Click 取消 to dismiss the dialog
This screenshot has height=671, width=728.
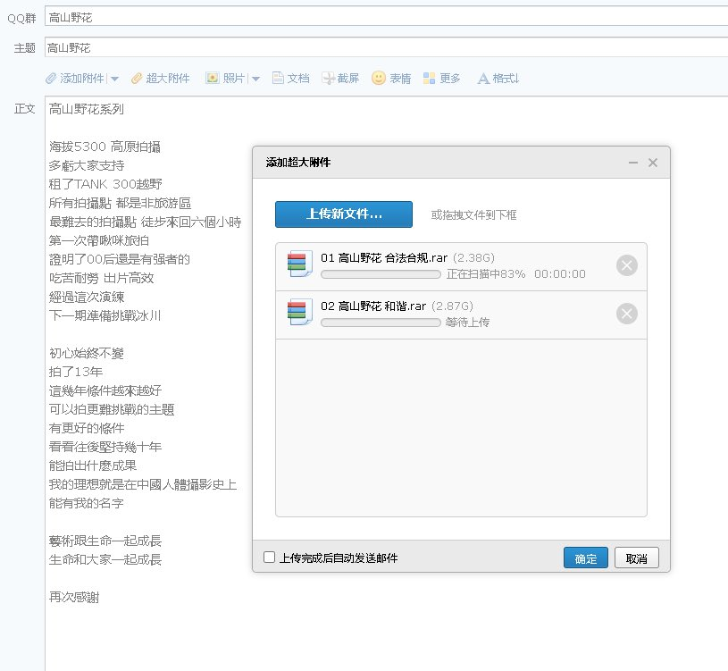[x=637, y=558]
